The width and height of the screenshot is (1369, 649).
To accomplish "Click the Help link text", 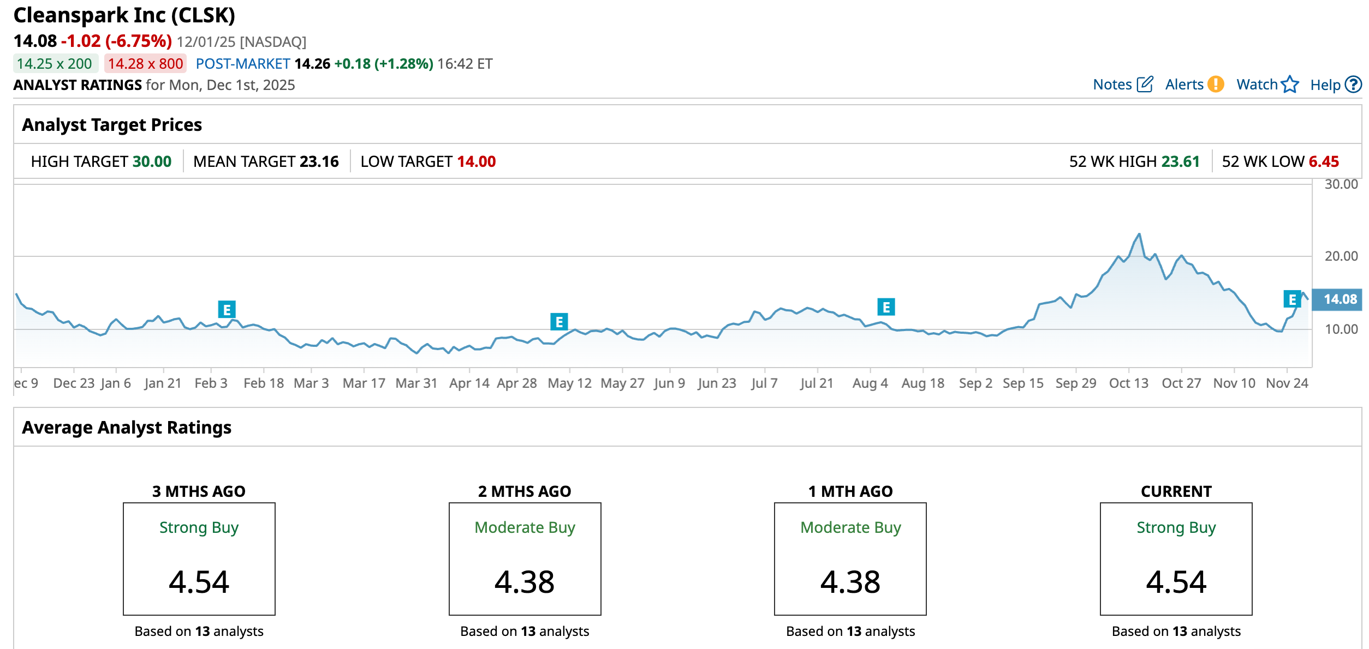I will [1325, 85].
